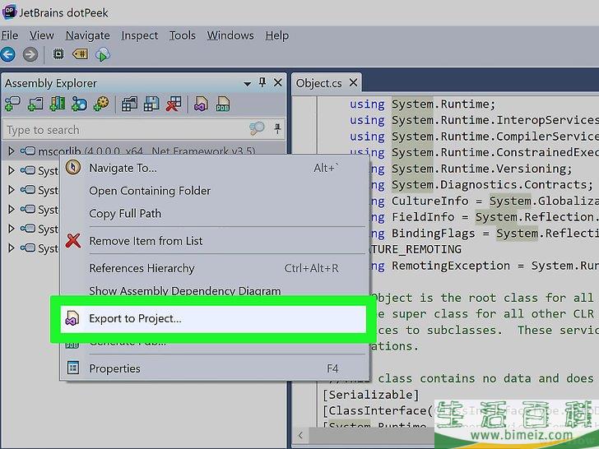Open the Inspect menu
This screenshot has height=449, width=599.
coord(139,35)
